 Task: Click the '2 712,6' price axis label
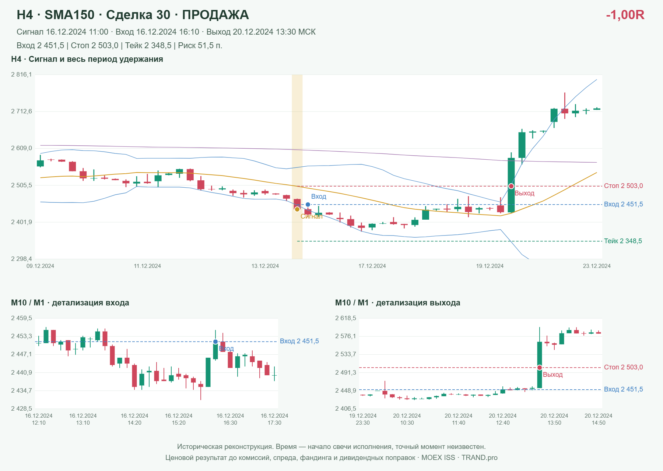tap(21, 111)
